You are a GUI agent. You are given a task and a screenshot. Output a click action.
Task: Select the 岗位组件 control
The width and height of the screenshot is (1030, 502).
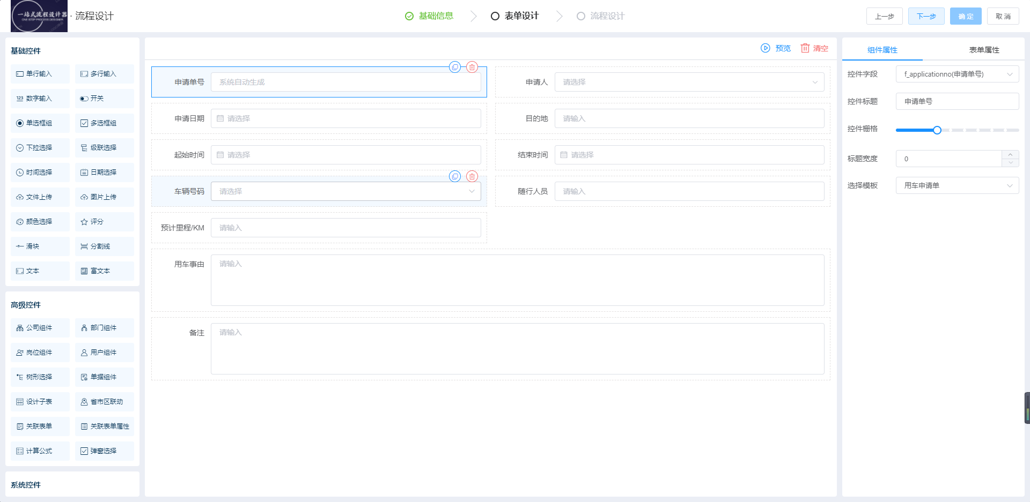coord(40,353)
